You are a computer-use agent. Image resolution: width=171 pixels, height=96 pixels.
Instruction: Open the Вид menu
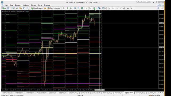coord(12,5)
